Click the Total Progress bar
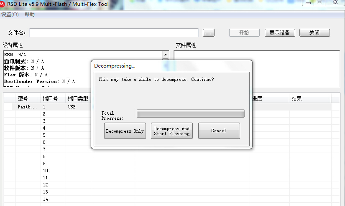This screenshot has width=345, height=206. 191,113
